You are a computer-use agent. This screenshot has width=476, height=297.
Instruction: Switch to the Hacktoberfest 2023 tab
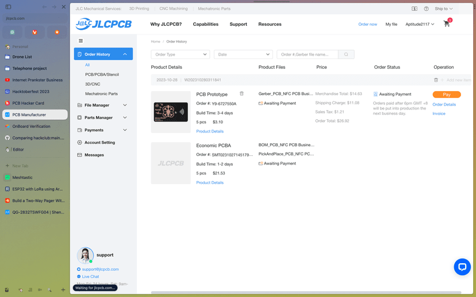[30, 91]
